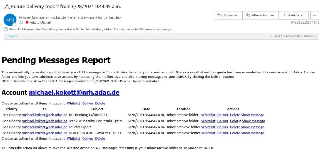Viewport: 321px width, 157px height.
Task: Click Deliver in Re: 2fcl export row
Action: coord(223,127)
